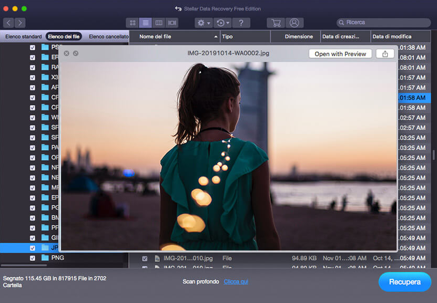Click the BM folder icon
Screen dimensions: 437x303
pyautogui.click(x=45, y=217)
